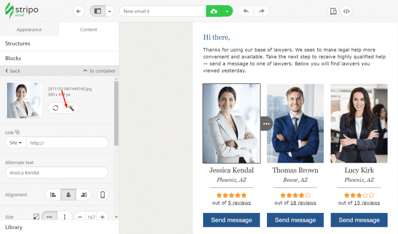This screenshot has width=398, height=234.
Task: Click the redo arrow
Action: [x=261, y=11]
